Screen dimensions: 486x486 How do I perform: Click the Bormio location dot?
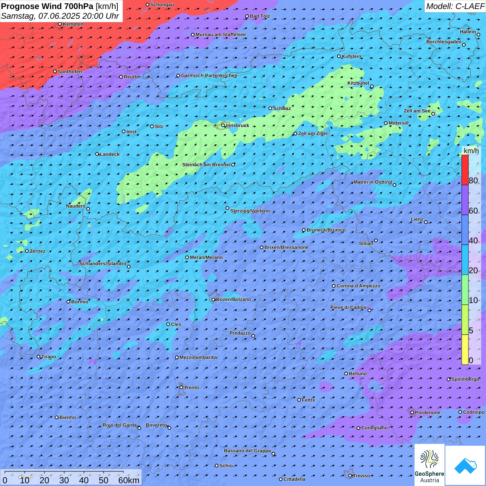pyautogui.click(x=68, y=302)
